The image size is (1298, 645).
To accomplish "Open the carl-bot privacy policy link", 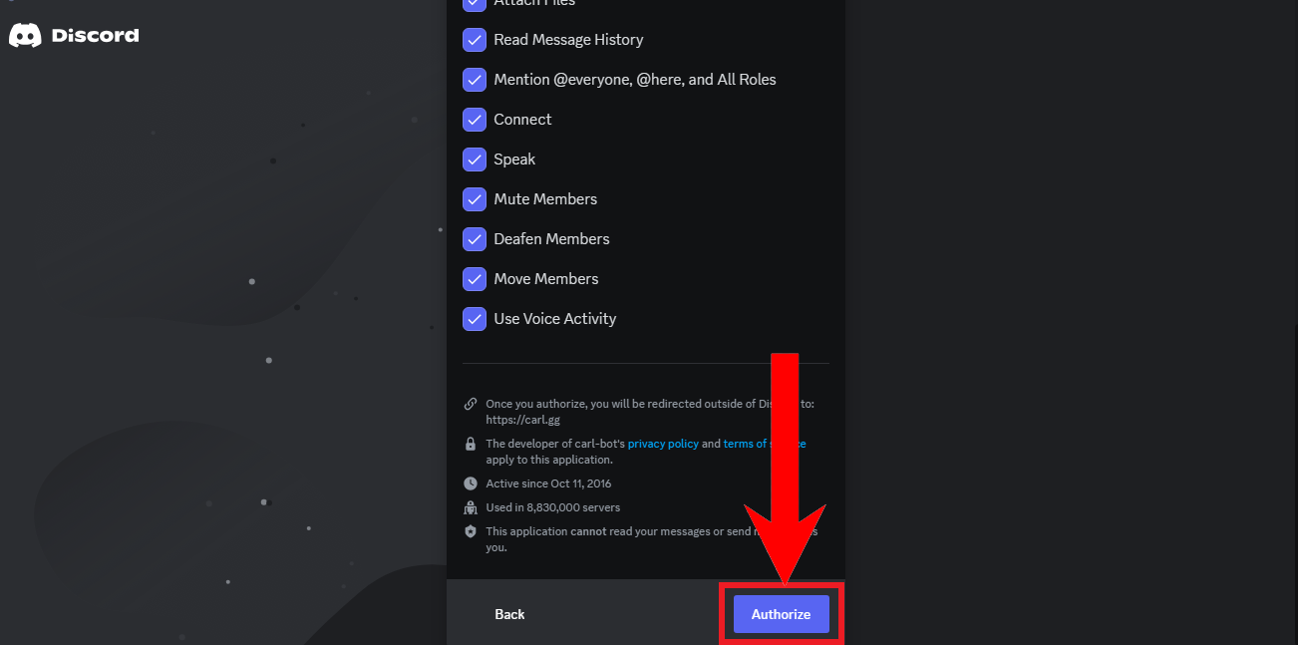I will pyautogui.click(x=663, y=444).
